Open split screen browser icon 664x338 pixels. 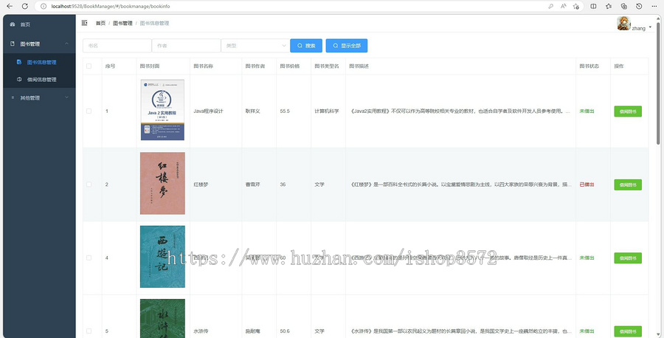(x=593, y=7)
